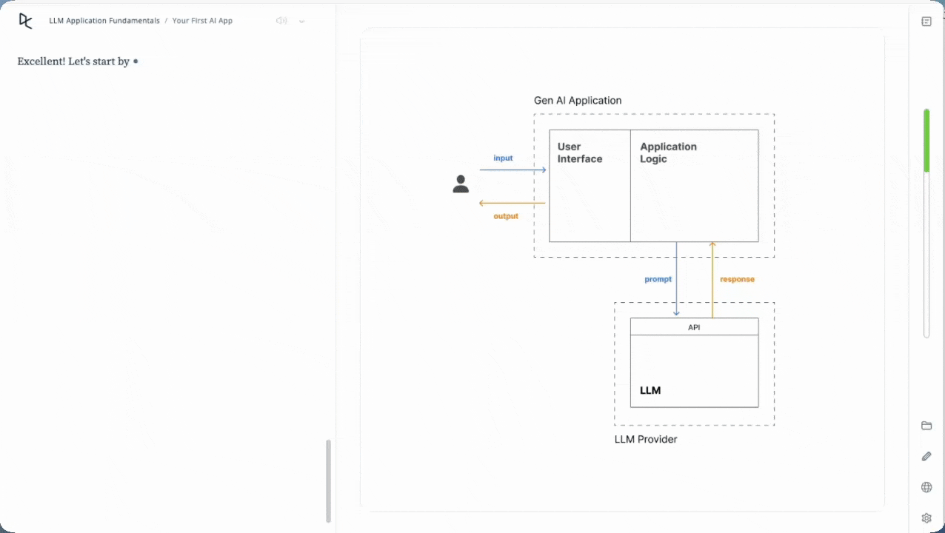Viewport: 945px width, 533px height.
Task: Click the green lesson progress bar
Action: click(x=926, y=141)
